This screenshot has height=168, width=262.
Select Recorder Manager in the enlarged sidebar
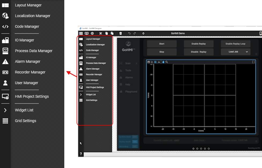pos(30,72)
